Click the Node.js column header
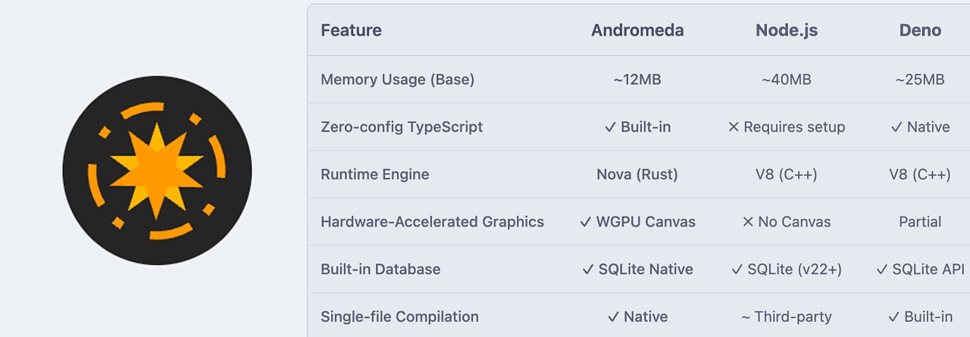970x337 pixels. (787, 30)
